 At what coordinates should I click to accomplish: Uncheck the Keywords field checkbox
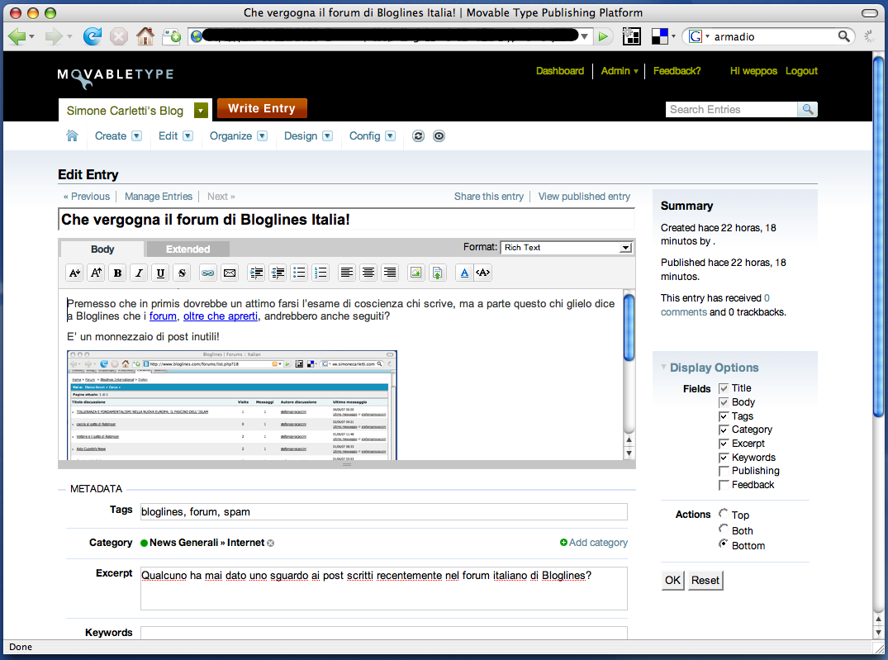click(x=723, y=458)
